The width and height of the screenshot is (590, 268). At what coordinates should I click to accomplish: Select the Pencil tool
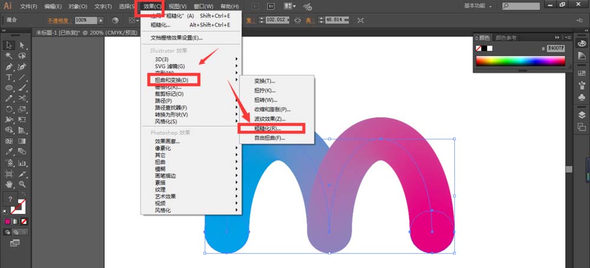pyautogui.click(x=9, y=98)
